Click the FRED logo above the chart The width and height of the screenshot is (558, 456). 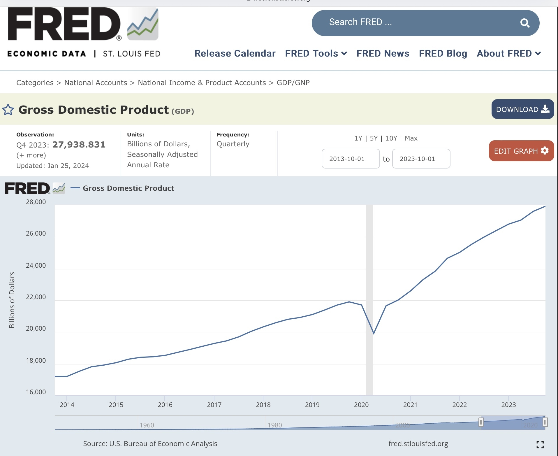tap(34, 188)
